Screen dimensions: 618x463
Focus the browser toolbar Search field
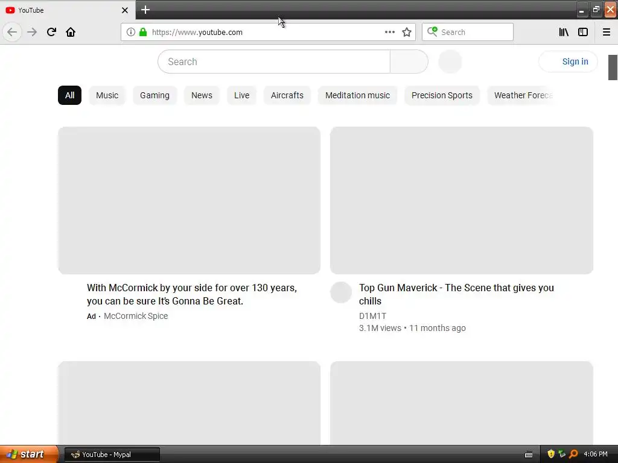(x=468, y=32)
